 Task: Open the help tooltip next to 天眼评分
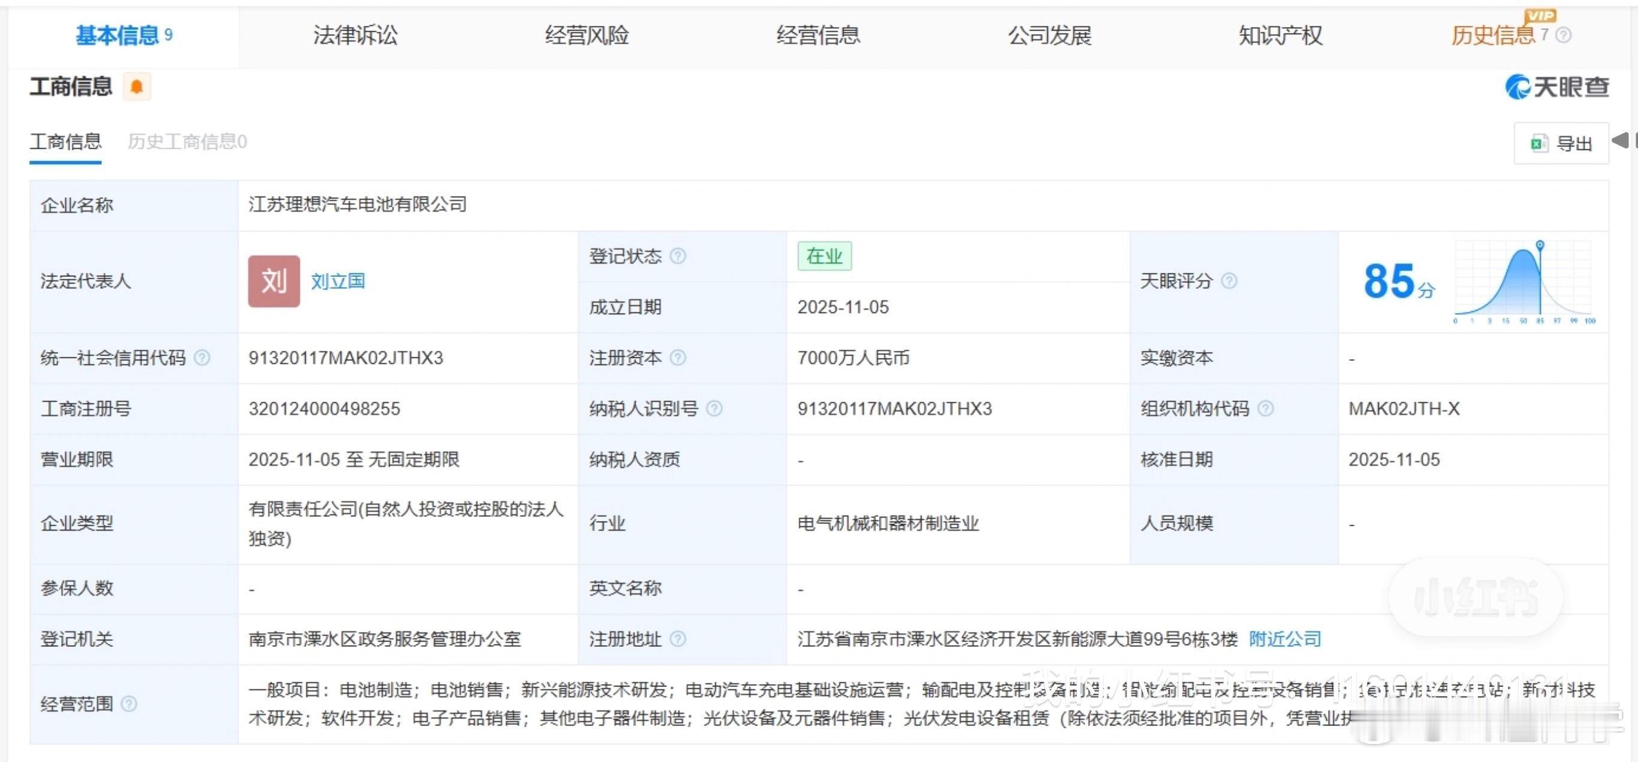pos(1230,281)
